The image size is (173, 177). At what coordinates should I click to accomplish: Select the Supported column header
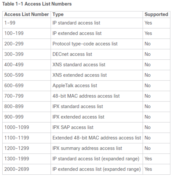[156, 14]
